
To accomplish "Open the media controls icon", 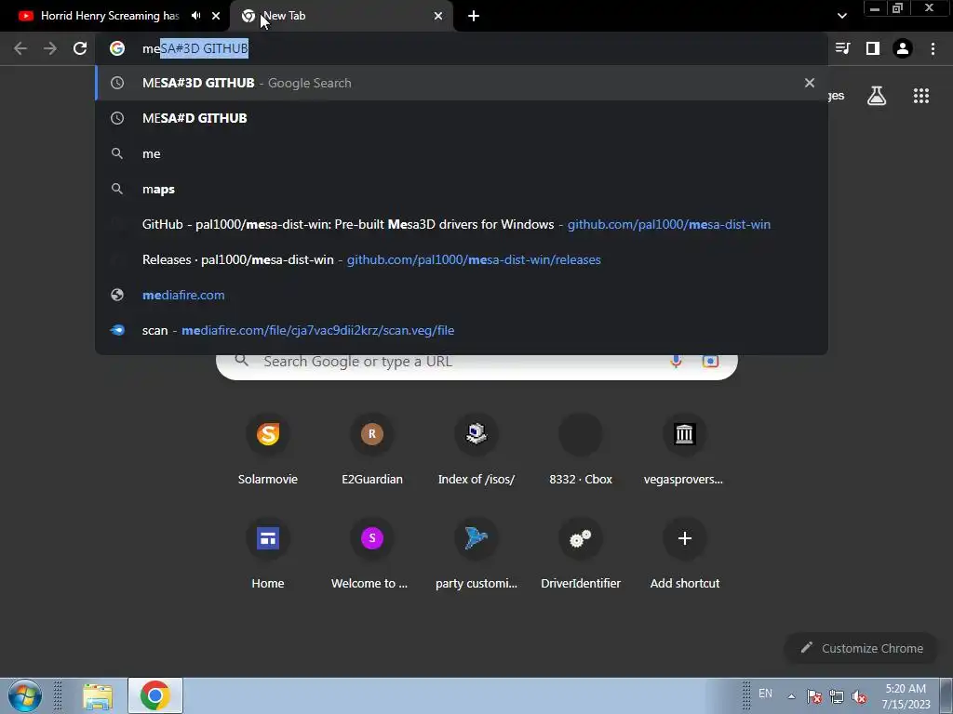I will [842, 48].
